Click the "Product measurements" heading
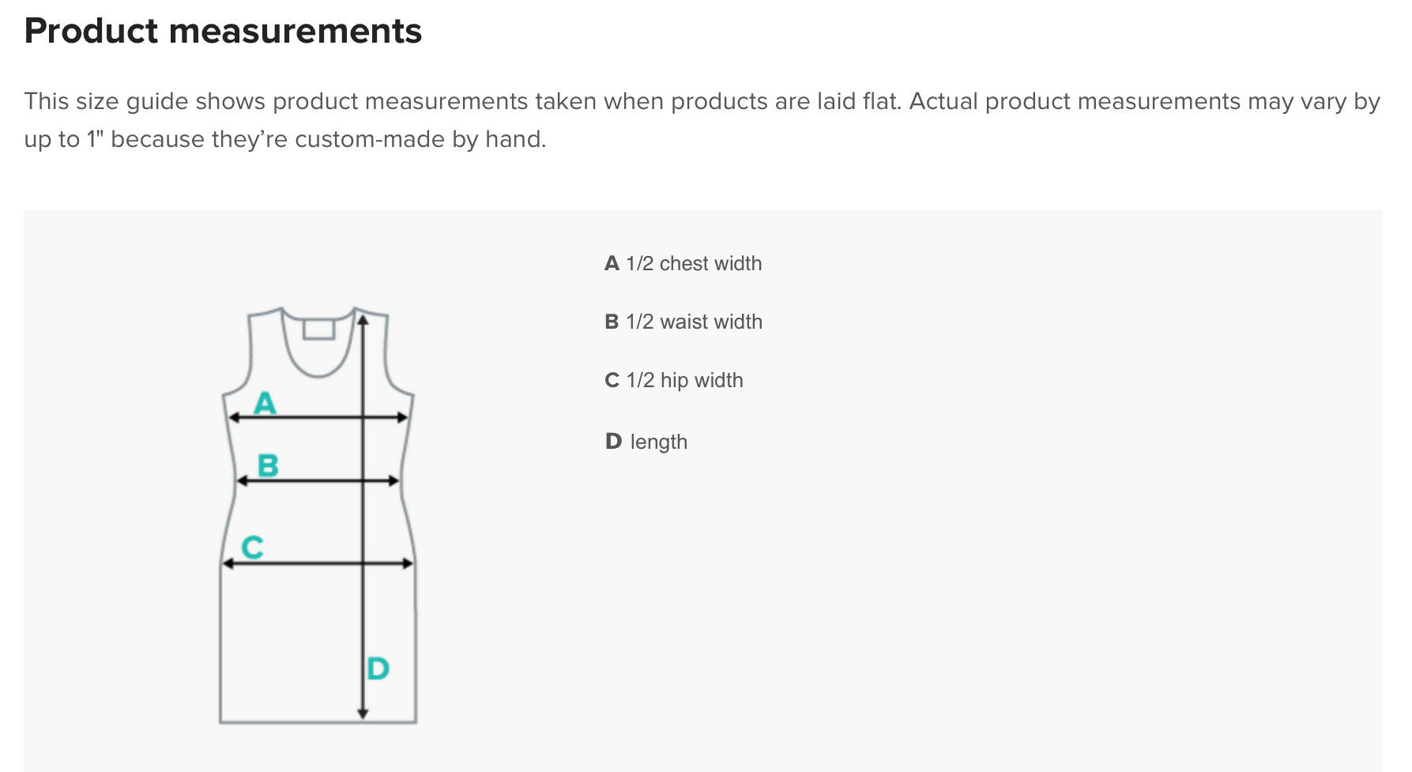Image resolution: width=1412 pixels, height=772 pixels. pyautogui.click(x=223, y=31)
